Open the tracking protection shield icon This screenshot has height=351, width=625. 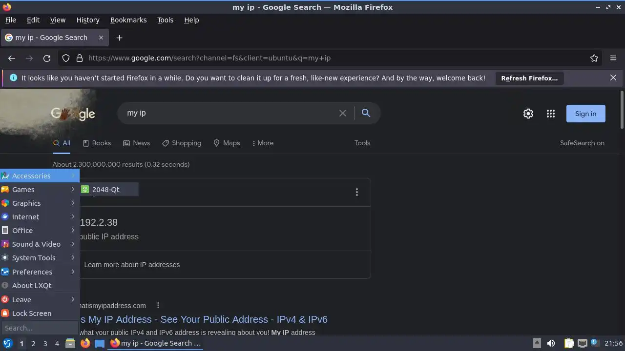click(x=66, y=58)
